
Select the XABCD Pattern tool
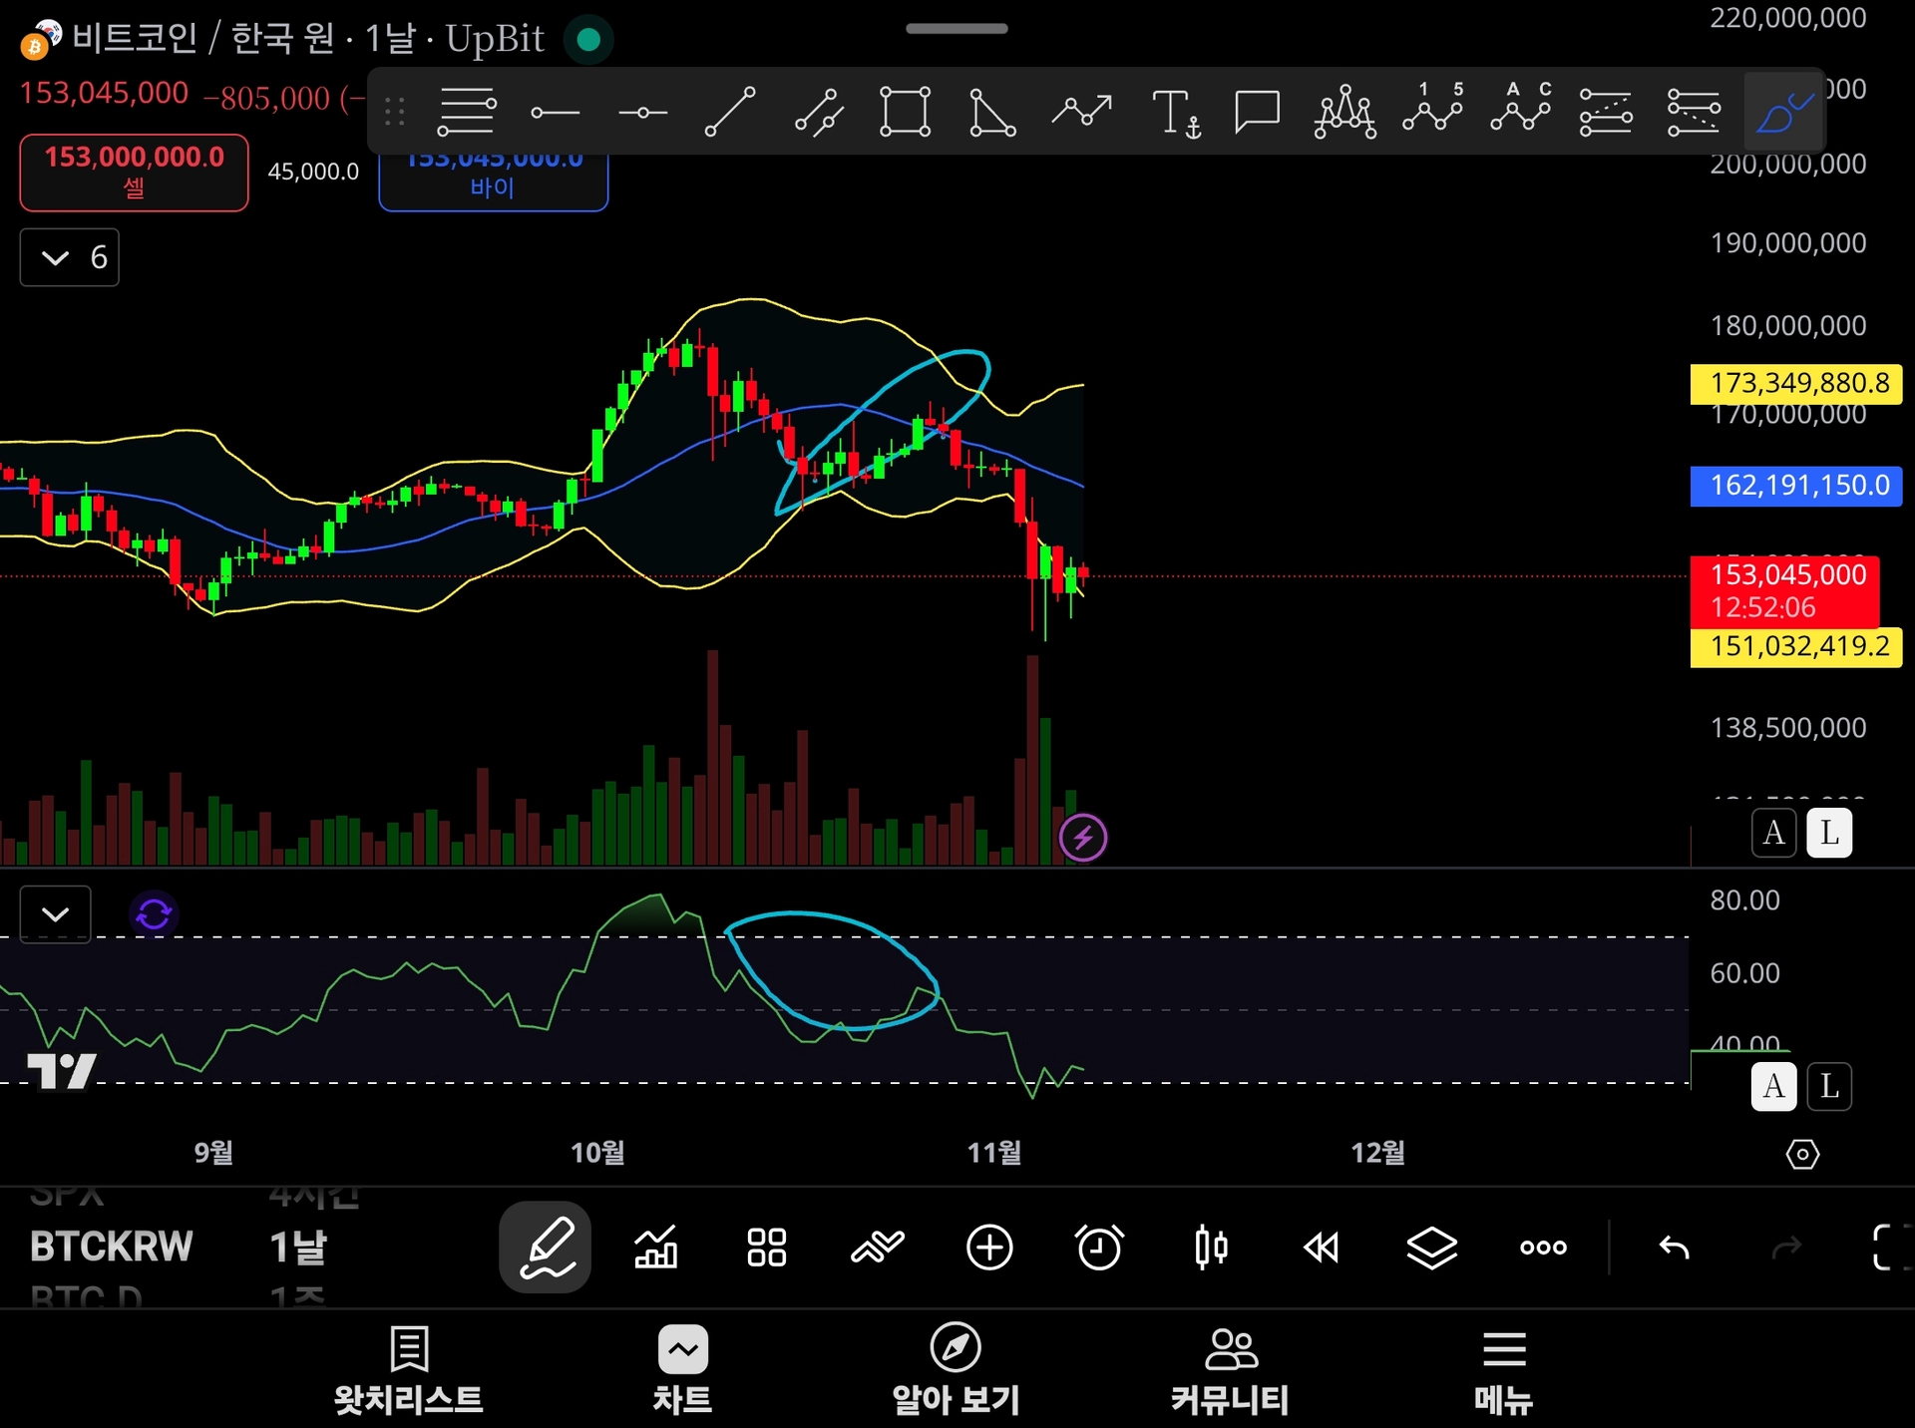coord(1344,111)
